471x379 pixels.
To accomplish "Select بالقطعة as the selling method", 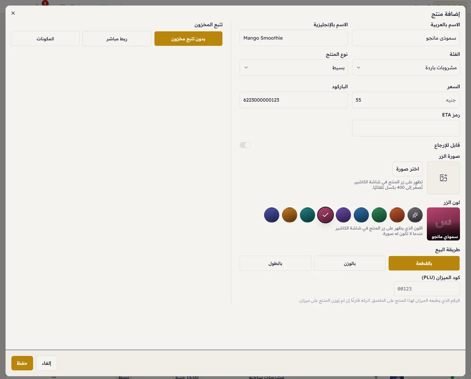I will click(x=424, y=263).
